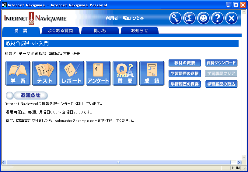Switch to the お知らせ tab
This screenshot has height=172, width=248.
click(x=139, y=31)
